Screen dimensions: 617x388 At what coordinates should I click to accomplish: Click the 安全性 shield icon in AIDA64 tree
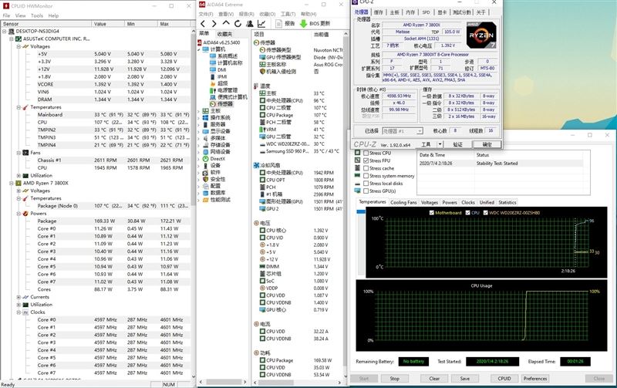pos(205,179)
